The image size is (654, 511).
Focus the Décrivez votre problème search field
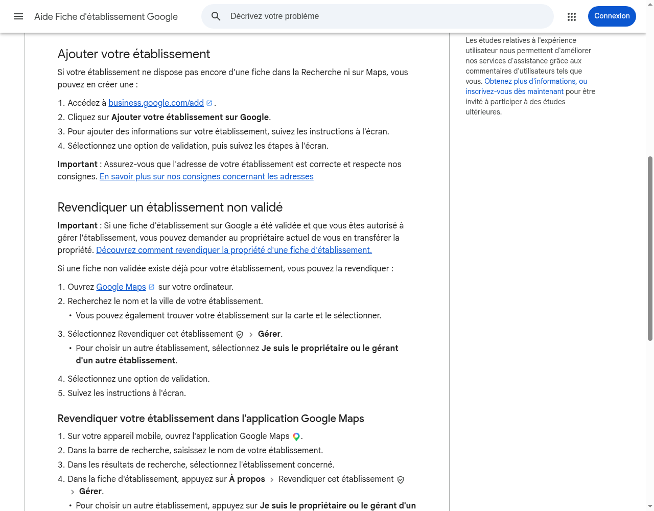click(x=378, y=16)
